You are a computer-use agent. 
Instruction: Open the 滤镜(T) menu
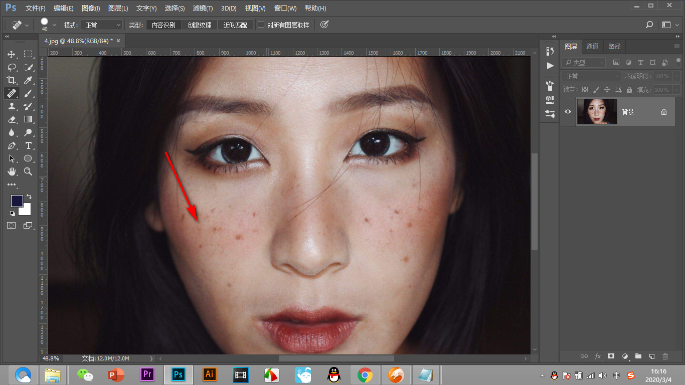tap(203, 9)
